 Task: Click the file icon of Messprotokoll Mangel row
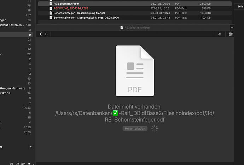pyautogui.click(x=51, y=18)
